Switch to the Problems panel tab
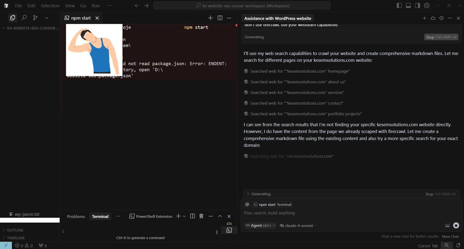This screenshot has height=249, width=464. (76, 217)
